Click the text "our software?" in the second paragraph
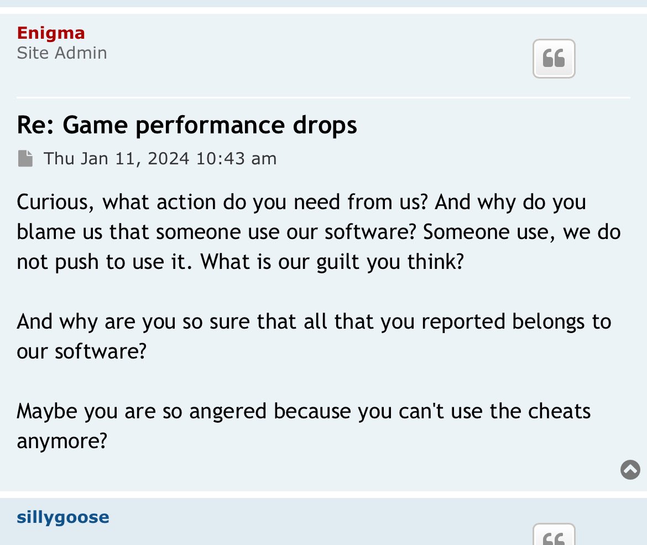647x545 pixels. (82, 351)
